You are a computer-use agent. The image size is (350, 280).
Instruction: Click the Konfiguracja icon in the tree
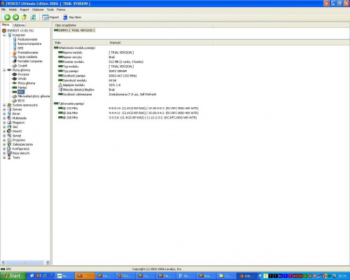click(x=9, y=149)
